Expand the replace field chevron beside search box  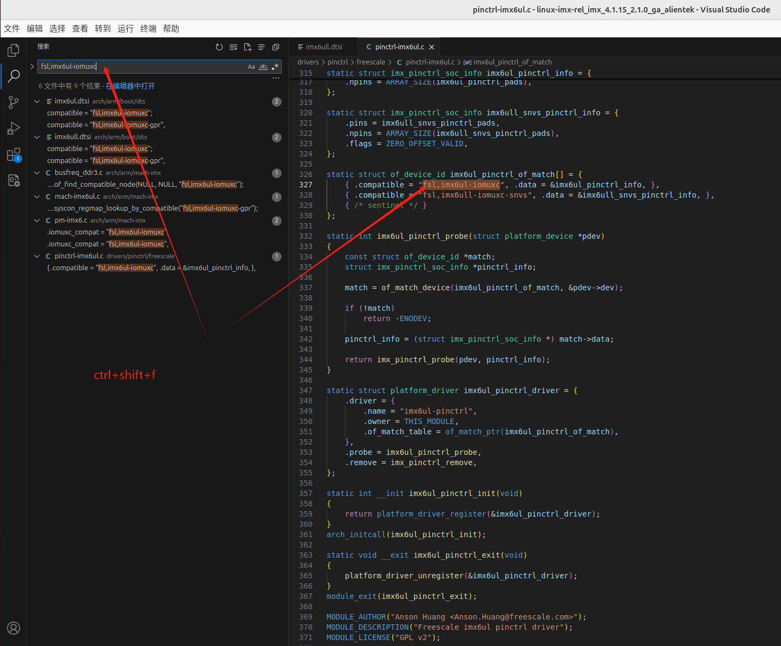[32, 67]
